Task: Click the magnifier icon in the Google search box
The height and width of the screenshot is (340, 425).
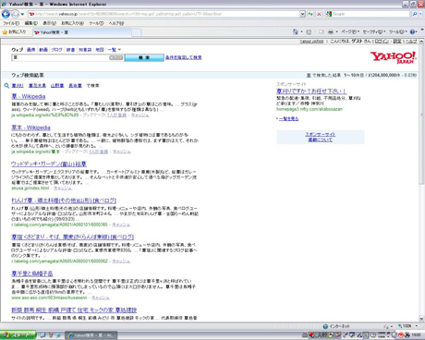Action: point(415,14)
